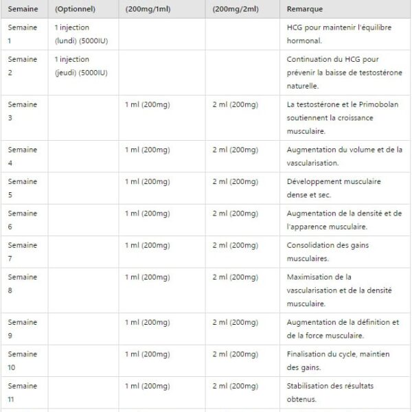Viewport: 412px width, 412px height.
Task: Select "2 ml (200mg)" in Semaine 11 row
Action: coord(235,386)
